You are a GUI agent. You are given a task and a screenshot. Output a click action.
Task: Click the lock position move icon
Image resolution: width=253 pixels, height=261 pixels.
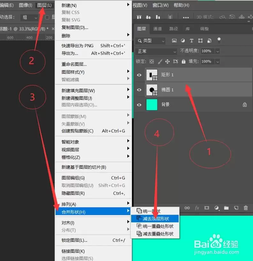point(167,62)
